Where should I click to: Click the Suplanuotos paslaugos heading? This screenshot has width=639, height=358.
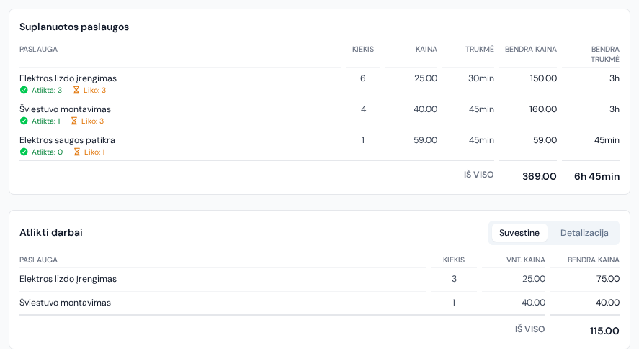[x=74, y=27]
